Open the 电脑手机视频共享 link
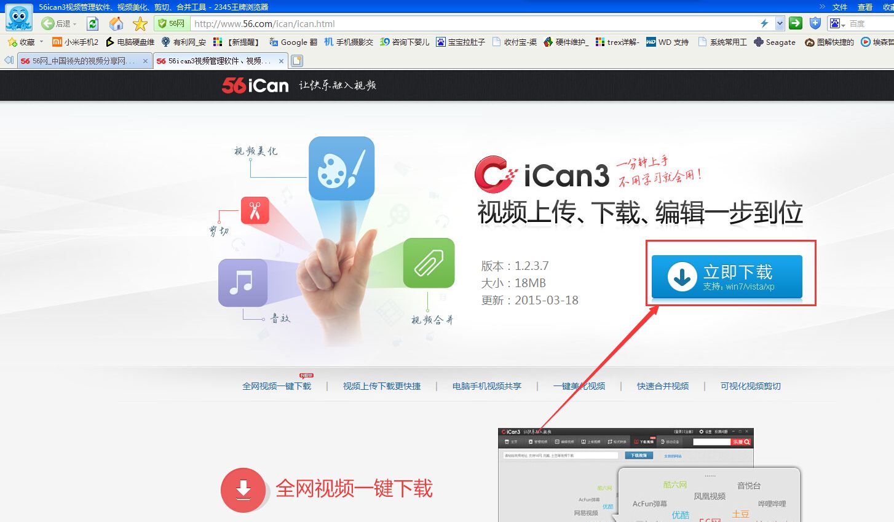Image resolution: width=894 pixels, height=522 pixels. [487, 386]
